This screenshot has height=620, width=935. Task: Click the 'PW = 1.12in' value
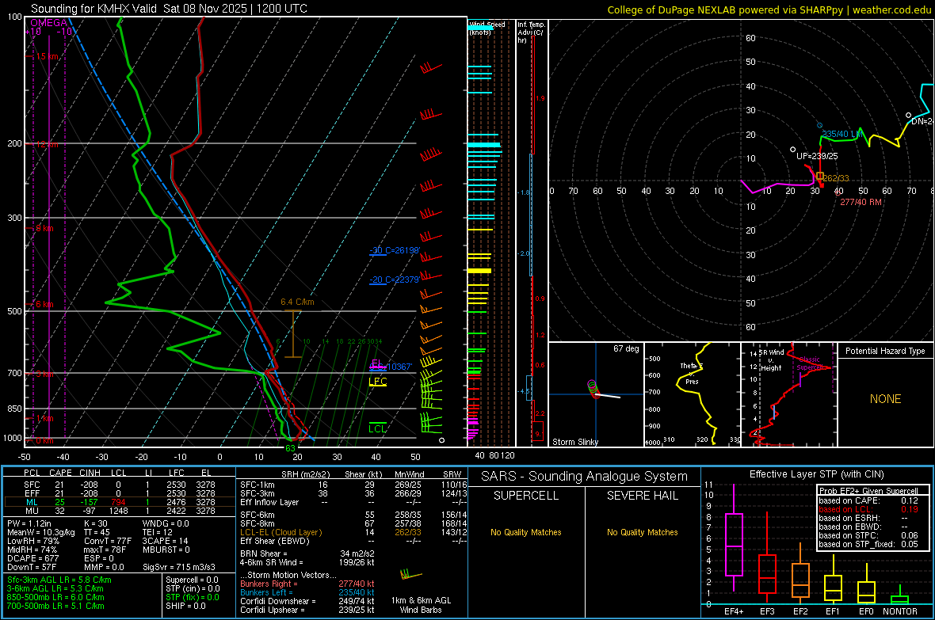pos(29,523)
